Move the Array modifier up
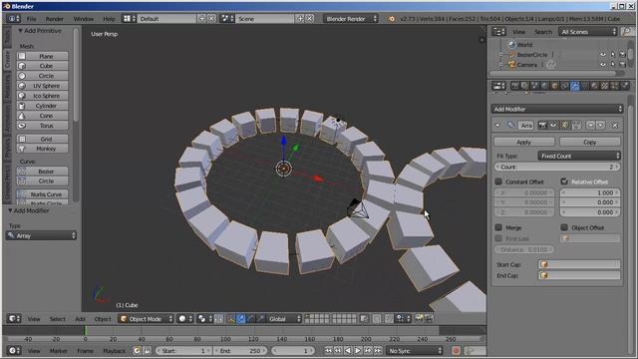The height and width of the screenshot is (359, 638). pos(590,126)
